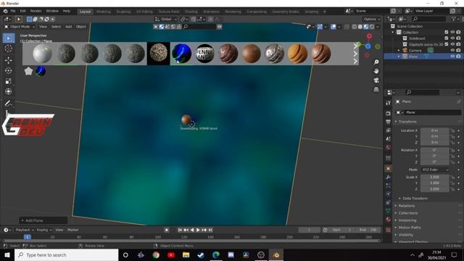Click the red Z axis gizmo dot
The height and width of the screenshot is (261, 464).
[x=369, y=36]
